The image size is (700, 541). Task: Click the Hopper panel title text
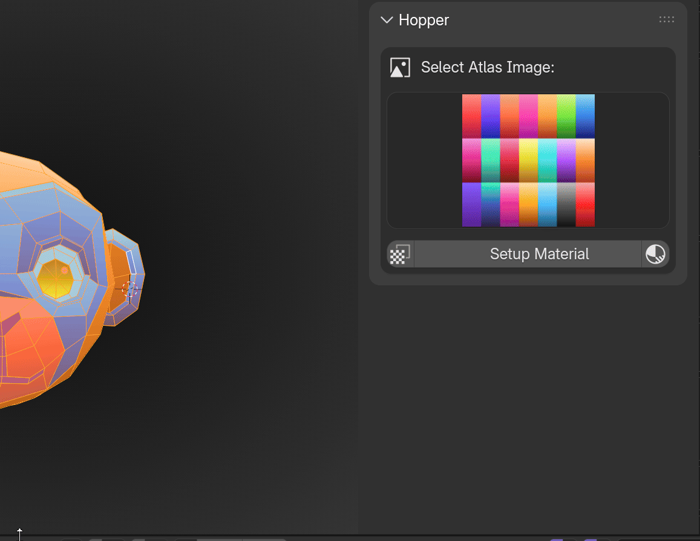(x=424, y=20)
